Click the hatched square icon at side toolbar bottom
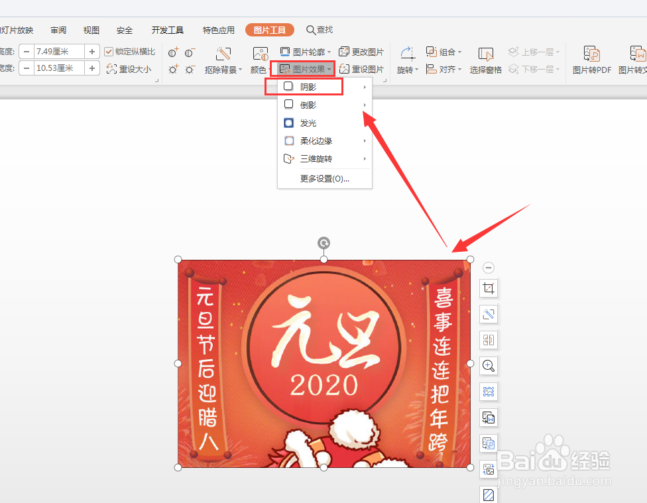The height and width of the screenshot is (503, 647). point(489,494)
